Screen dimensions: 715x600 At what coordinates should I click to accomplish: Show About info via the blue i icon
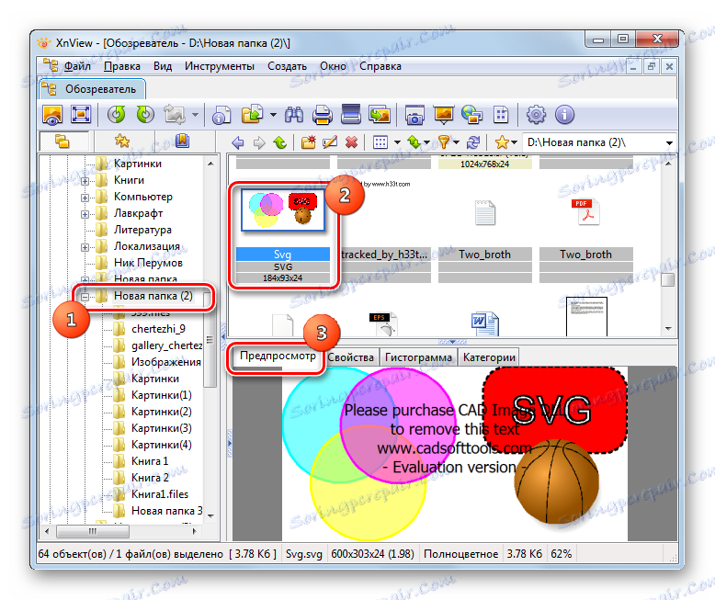point(564,115)
